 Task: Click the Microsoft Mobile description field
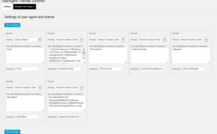click(x=194, y=69)
